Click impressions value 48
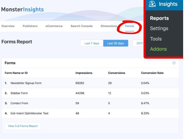 77,113
